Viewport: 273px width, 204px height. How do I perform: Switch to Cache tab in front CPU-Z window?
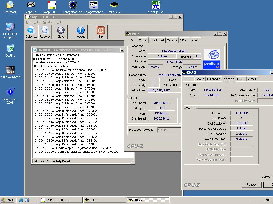click(x=200, y=79)
